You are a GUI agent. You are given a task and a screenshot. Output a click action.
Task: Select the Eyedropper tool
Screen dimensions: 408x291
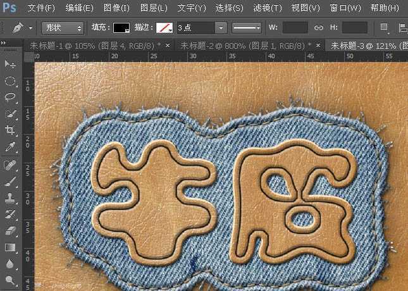pyautogui.click(x=10, y=147)
